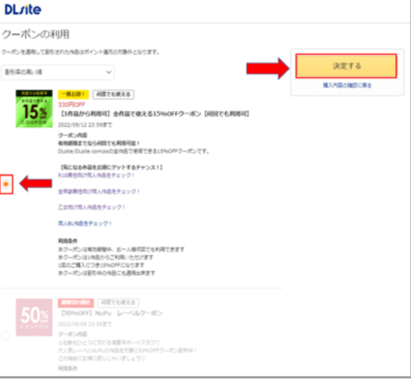Open the second purple check link
The height and width of the screenshot is (380, 411).
pyautogui.click(x=98, y=192)
